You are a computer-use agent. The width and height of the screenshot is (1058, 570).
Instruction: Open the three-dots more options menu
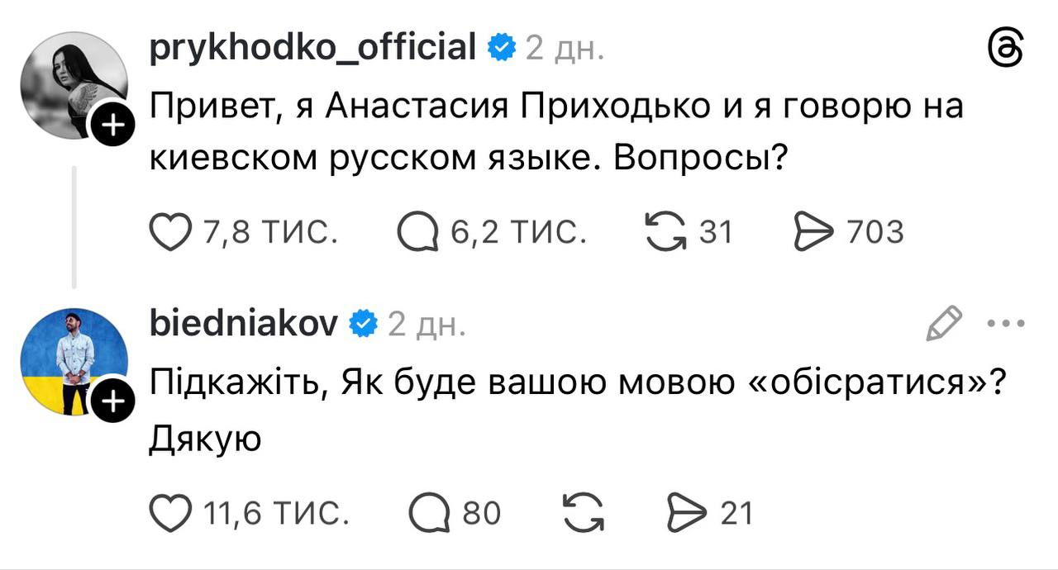pyautogui.click(x=1006, y=323)
